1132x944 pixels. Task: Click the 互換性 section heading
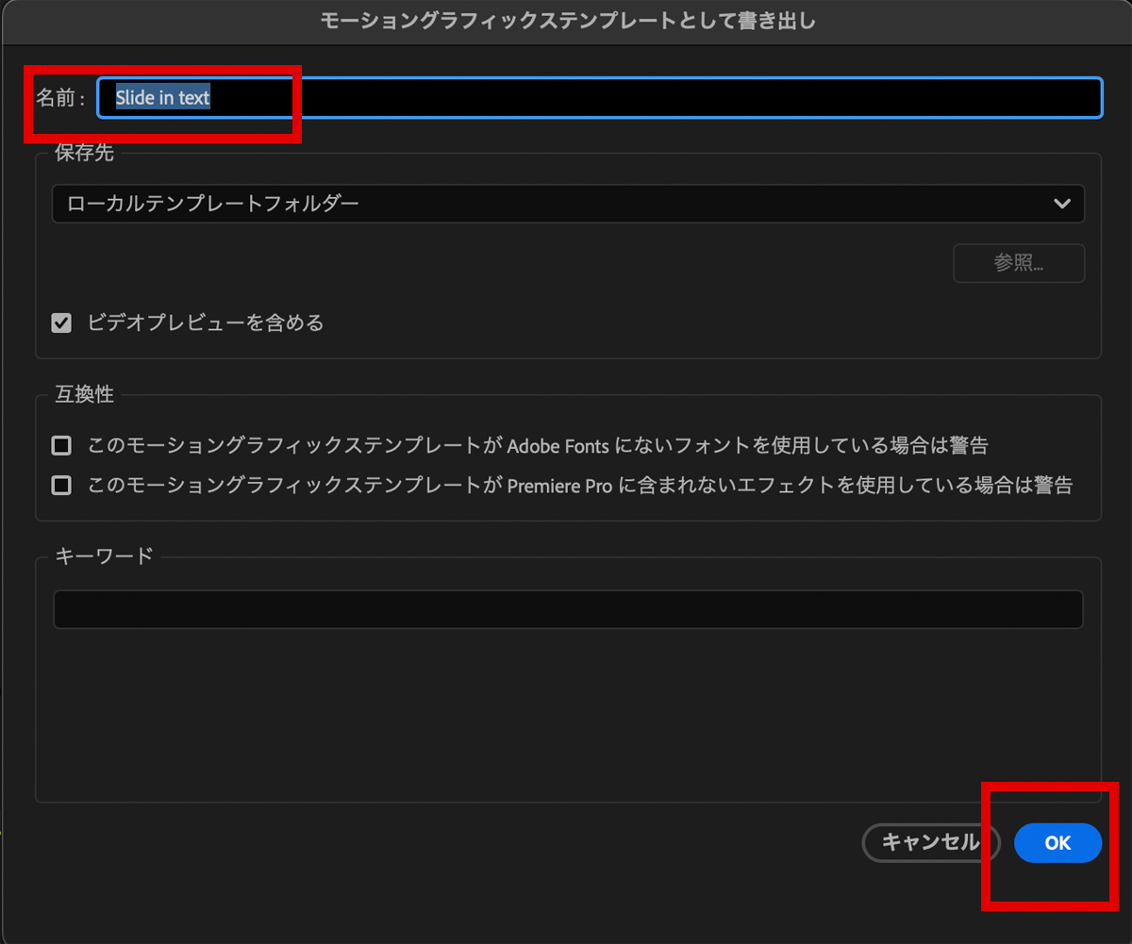click(x=84, y=395)
